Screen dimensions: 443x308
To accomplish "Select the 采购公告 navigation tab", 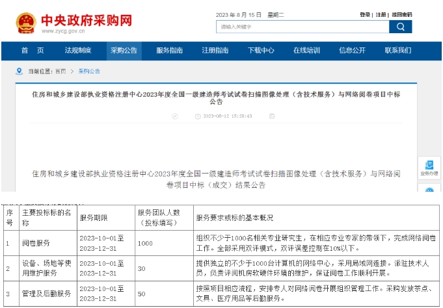I will (x=124, y=51).
